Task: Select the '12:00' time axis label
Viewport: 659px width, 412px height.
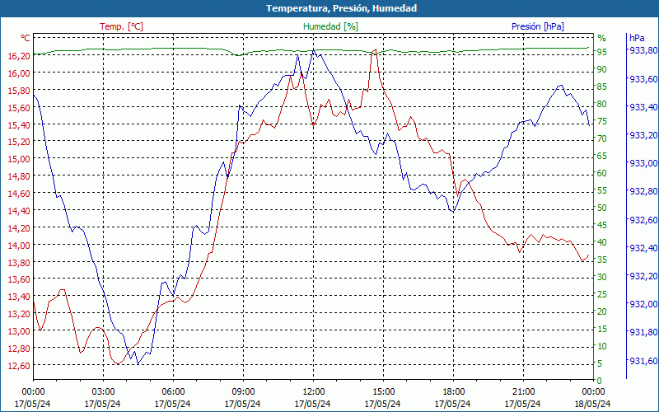Action: (313, 392)
